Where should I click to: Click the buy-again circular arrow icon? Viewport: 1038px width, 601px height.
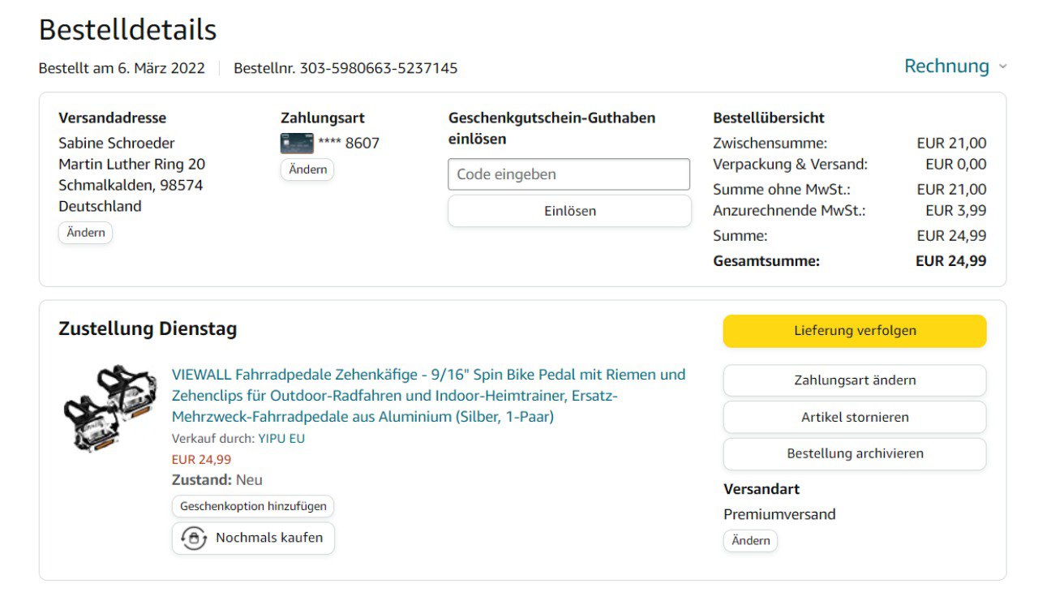point(193,538)
